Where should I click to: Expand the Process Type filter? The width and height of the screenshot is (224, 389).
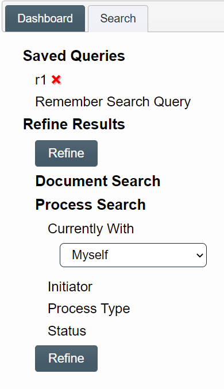(x=89, y=309)
